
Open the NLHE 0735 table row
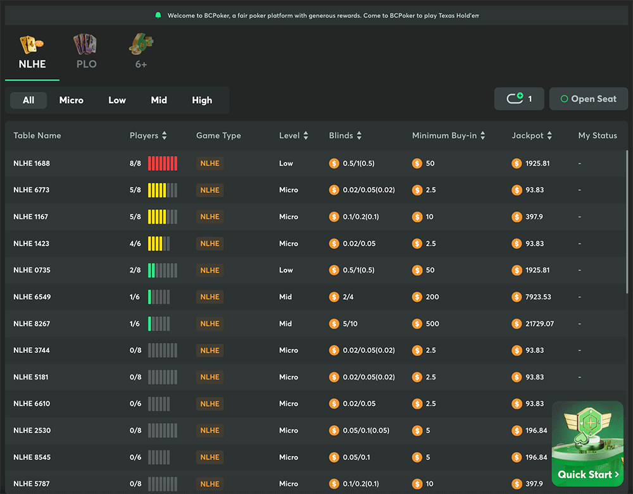32,270
